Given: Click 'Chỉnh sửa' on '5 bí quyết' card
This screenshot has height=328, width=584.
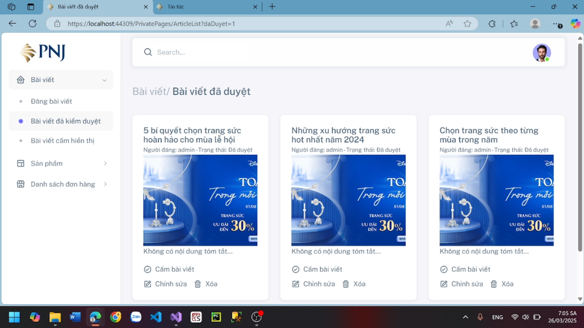Looking at the screenshot, I should [x=171, y=284].
